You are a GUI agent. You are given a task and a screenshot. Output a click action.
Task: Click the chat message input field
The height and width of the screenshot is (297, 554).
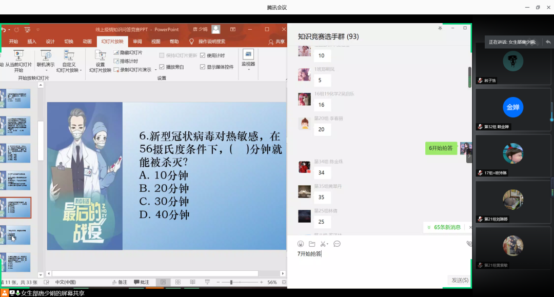[380, 262]
